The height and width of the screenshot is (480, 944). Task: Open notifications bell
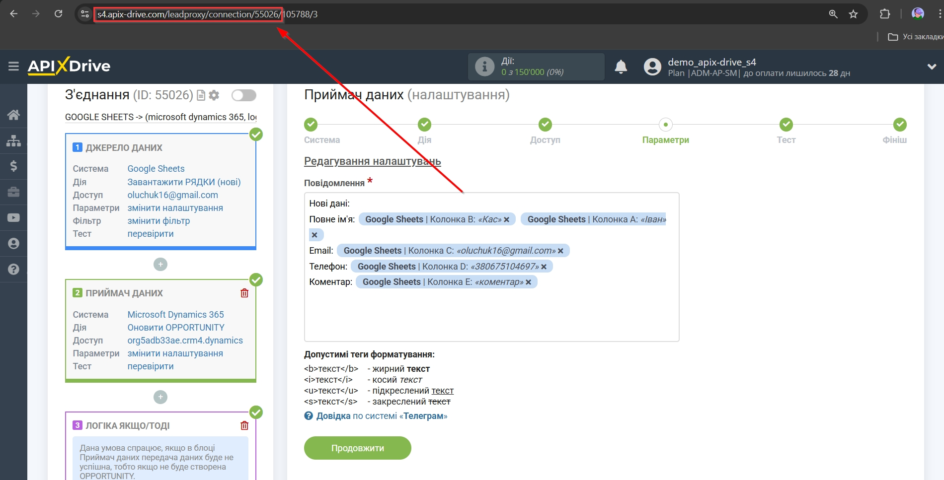pos(621,67)
